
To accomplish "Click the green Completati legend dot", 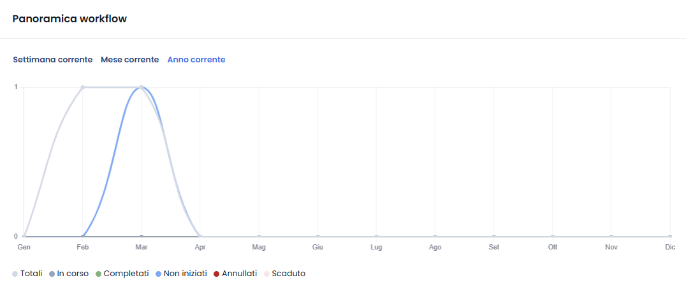I will (x=98, y=274).
